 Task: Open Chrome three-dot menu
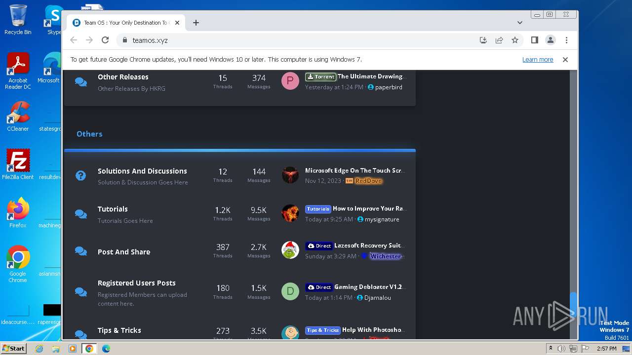566,40
